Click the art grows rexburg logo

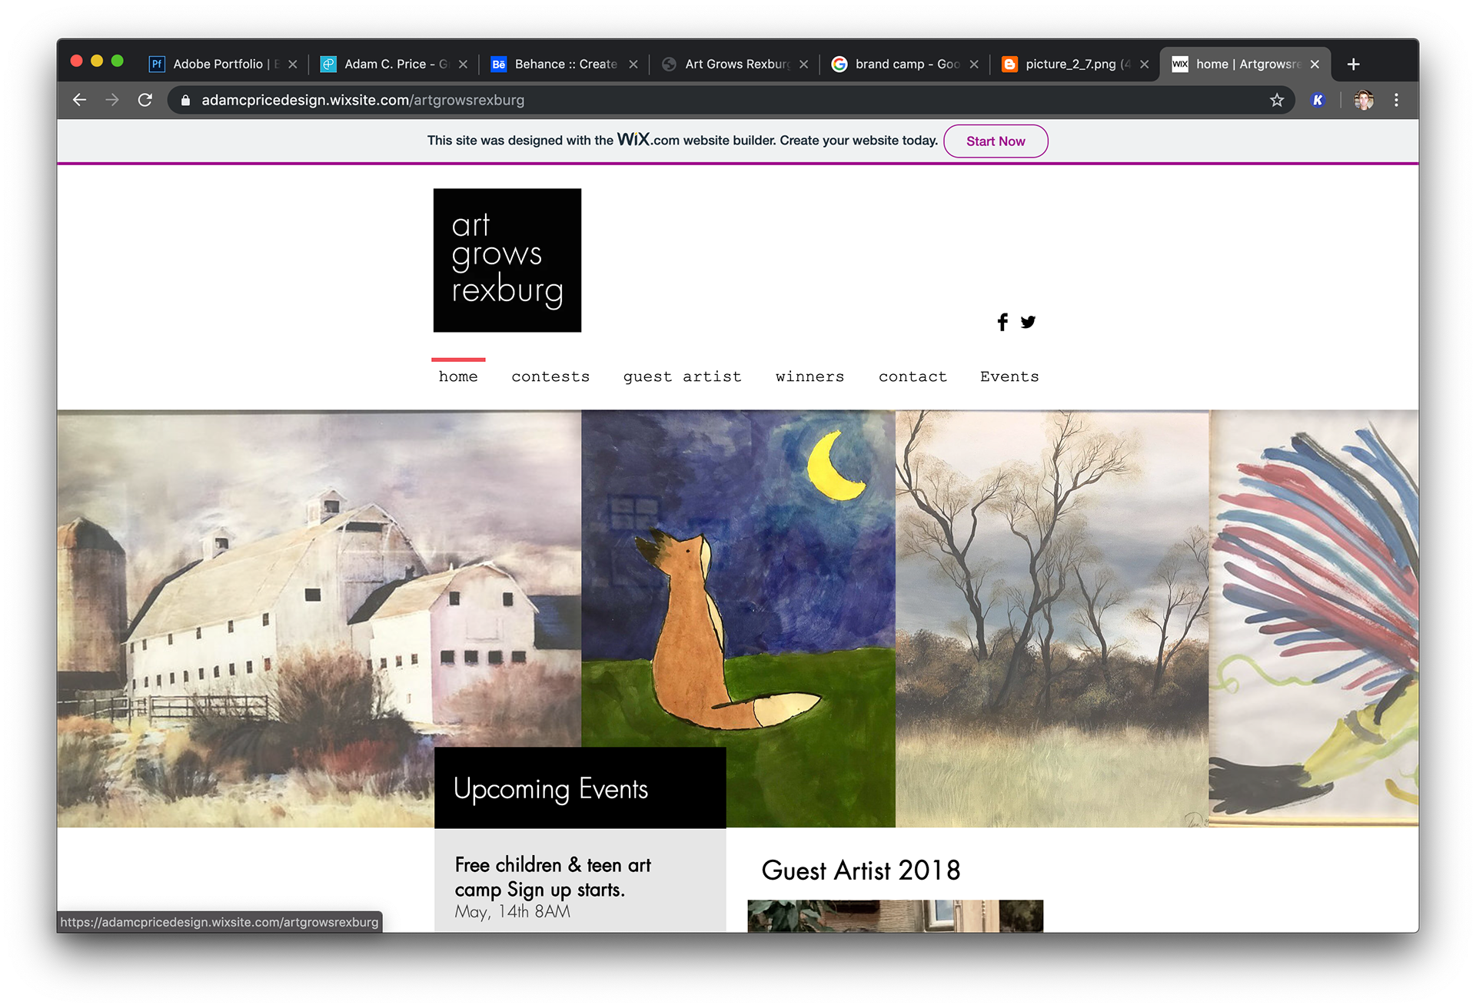(x=507, y=260)
